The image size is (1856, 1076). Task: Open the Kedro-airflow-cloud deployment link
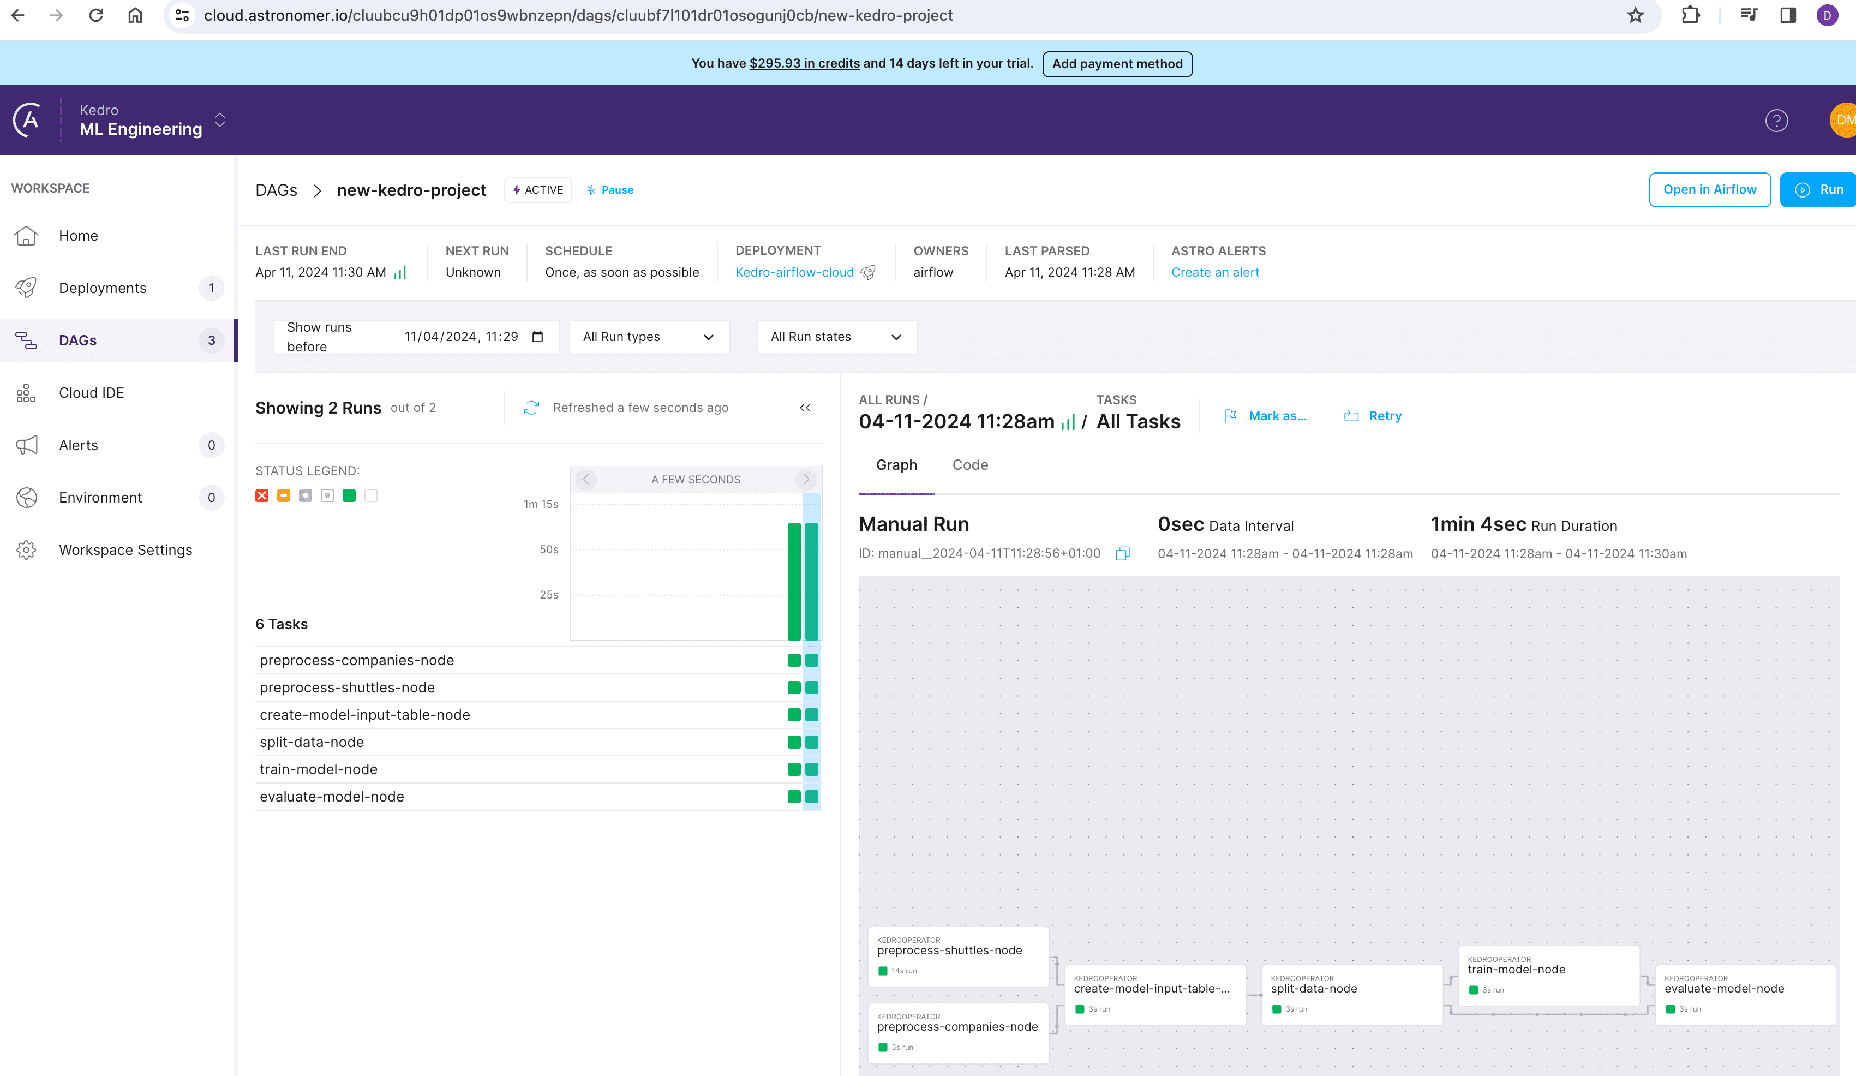click(794, 272)
